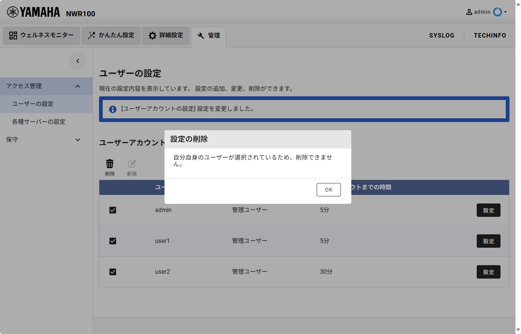Click the grid icon on ウェルネスモニター
This screenshot has width=521, height=334.
[x=13, y=35]
